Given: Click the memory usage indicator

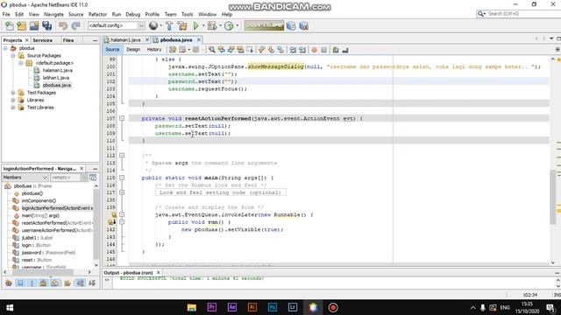Looking at the screenshot, I should click(264, 25).
